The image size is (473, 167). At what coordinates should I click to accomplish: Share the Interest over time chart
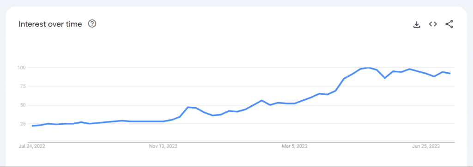pos(449,24)
